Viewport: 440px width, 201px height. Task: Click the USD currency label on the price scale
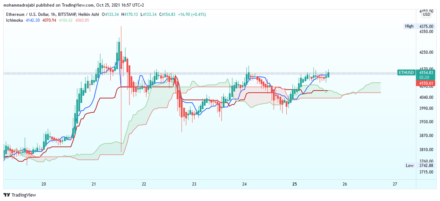click(426, 15)
